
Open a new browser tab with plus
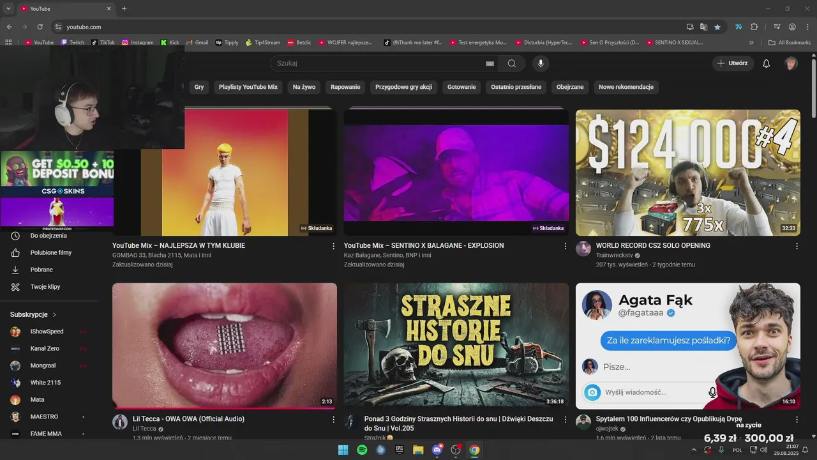point(124,8)
